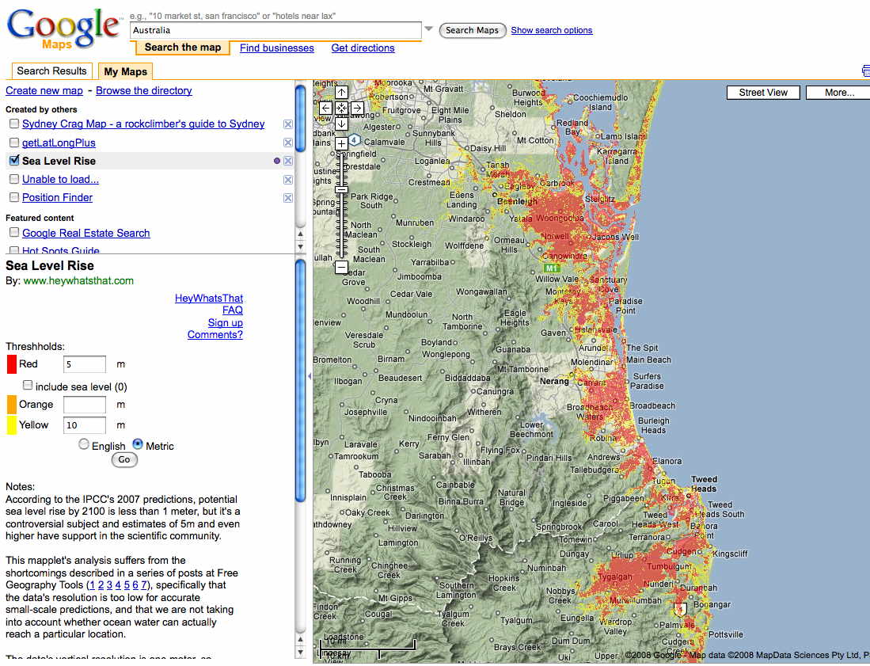Click the zoom slider handle

click(341, 190)
